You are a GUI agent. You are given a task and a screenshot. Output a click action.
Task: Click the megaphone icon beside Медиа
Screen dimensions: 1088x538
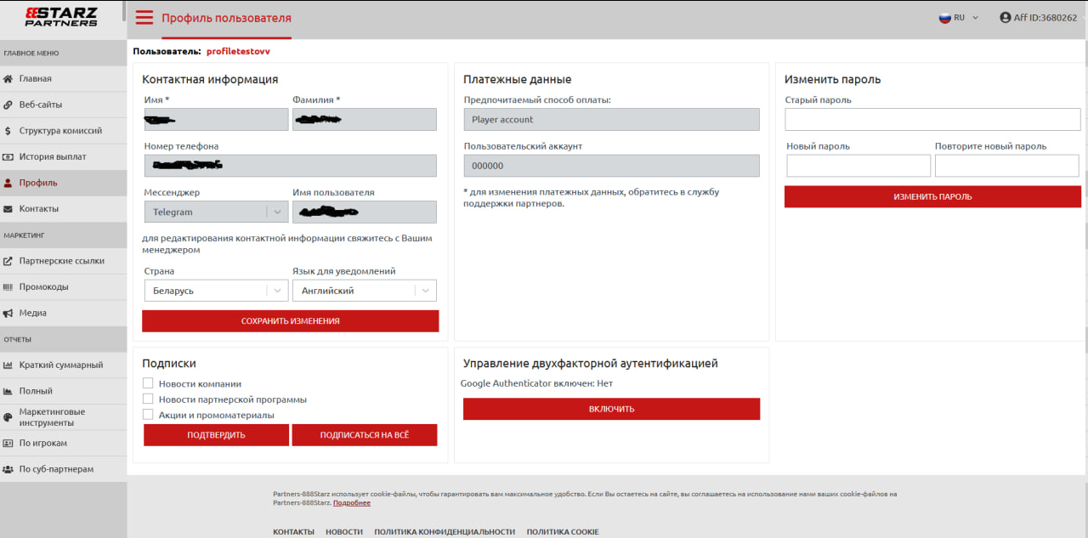pyautogui.click(x=8, y=313)
